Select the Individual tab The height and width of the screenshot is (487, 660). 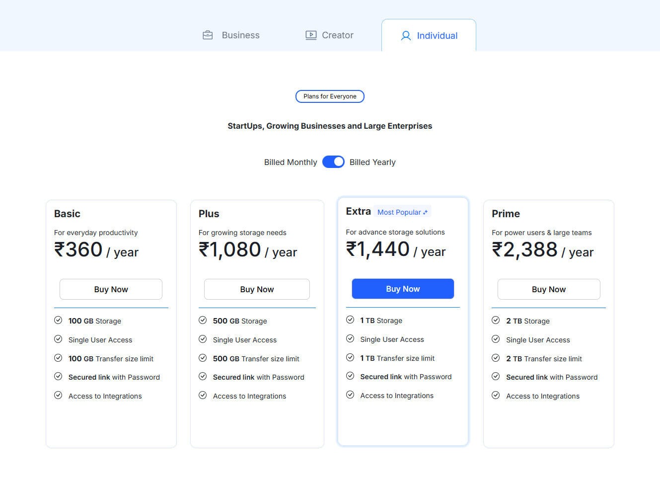pyautogui.click(x=429, y=35)
